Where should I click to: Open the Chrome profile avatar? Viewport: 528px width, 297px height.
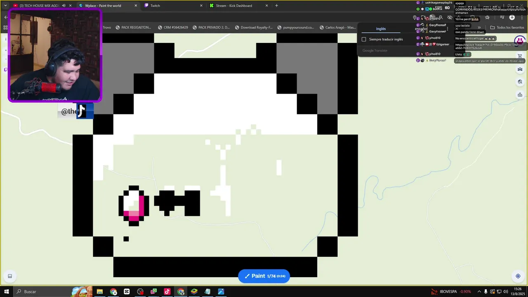point(512,17)
